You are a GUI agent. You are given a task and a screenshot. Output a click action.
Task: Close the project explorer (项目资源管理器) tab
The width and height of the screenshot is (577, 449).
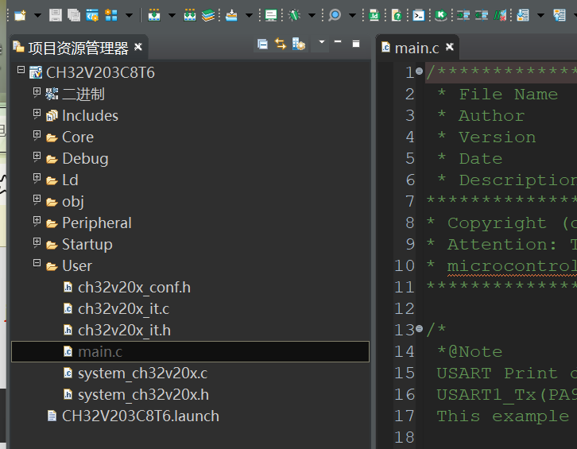pos(138,48)
